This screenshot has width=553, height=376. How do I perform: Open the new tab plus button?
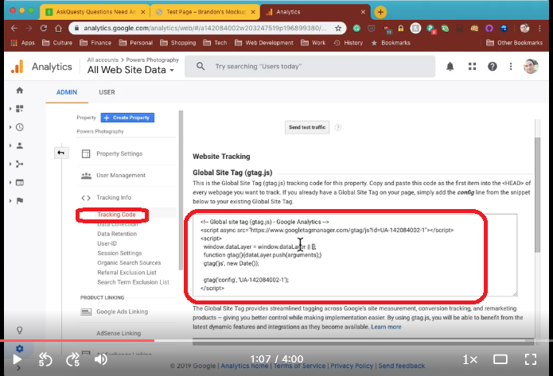(380, 12)
